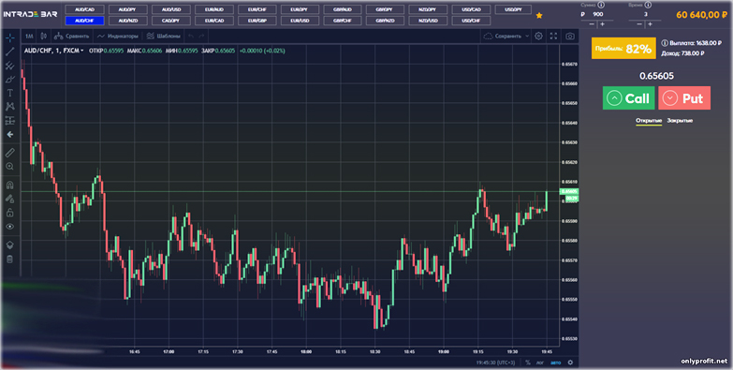Toggle лог logarithmic scale
Screen dimensions: 733x370
(x=540, y=363)
